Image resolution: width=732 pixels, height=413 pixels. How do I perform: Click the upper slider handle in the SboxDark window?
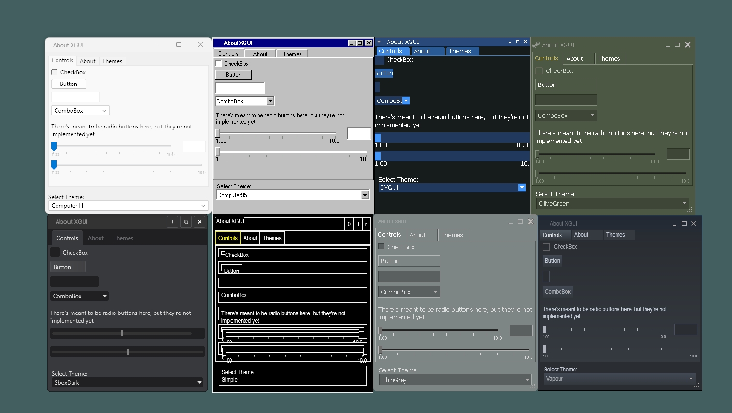122,333
